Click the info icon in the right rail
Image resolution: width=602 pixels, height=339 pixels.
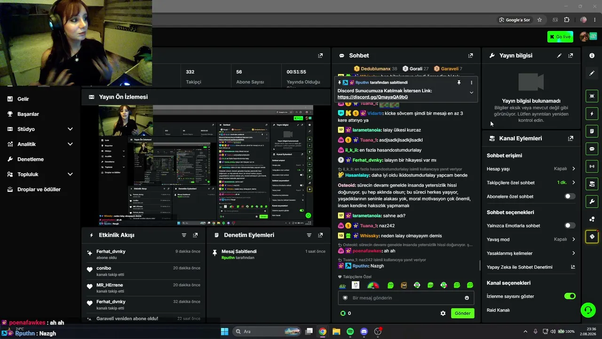coord(592,56)
